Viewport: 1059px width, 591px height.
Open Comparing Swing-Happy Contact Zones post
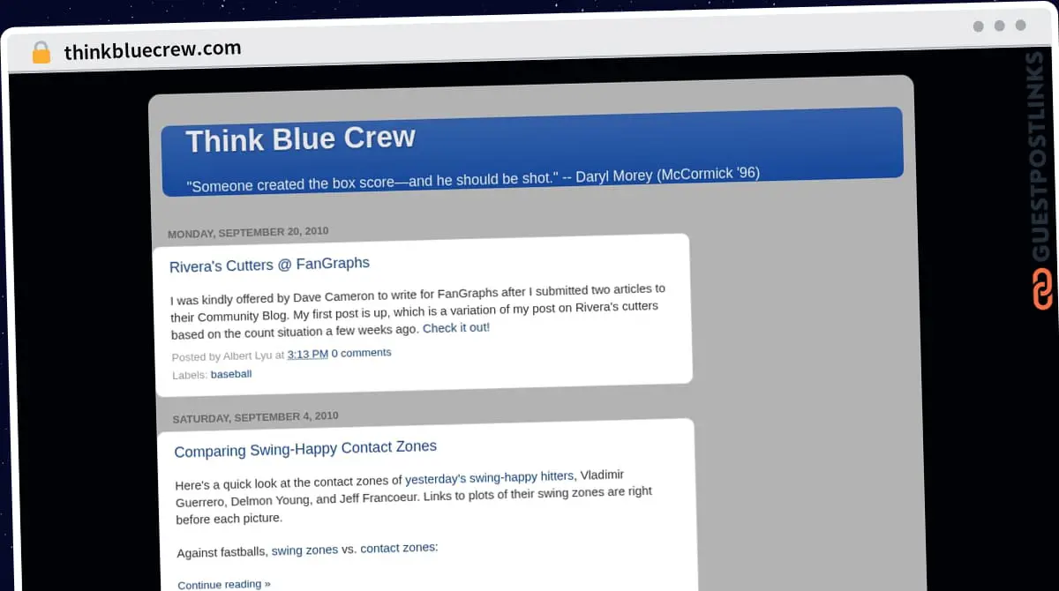(x=305, y=449)
